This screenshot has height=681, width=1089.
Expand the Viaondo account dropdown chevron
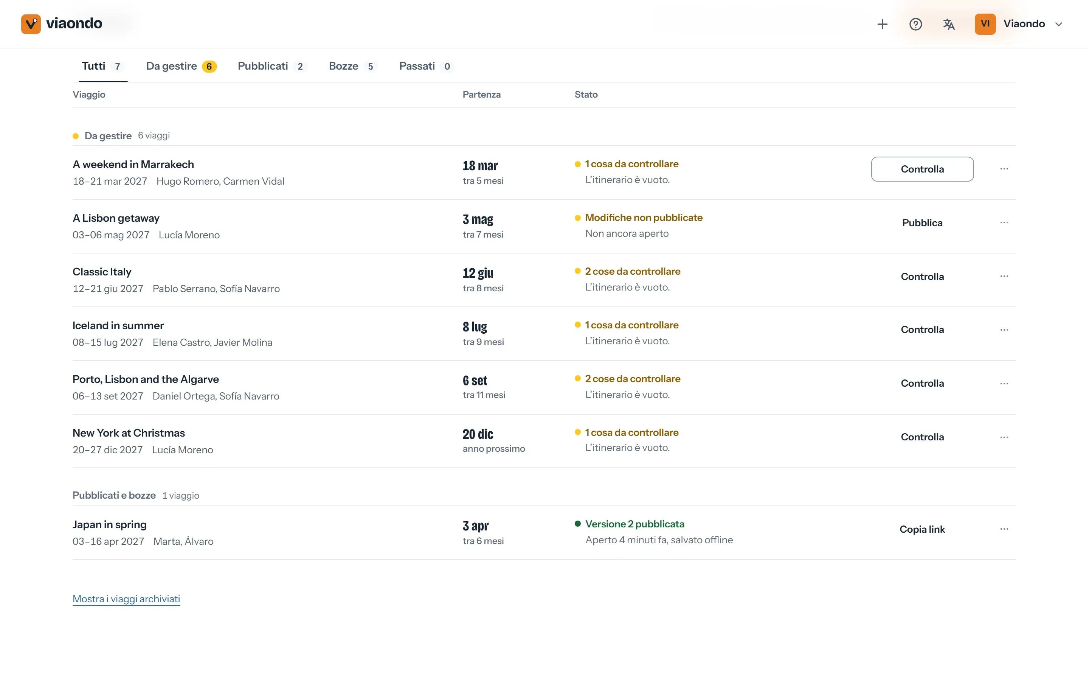pos(1058,24)
